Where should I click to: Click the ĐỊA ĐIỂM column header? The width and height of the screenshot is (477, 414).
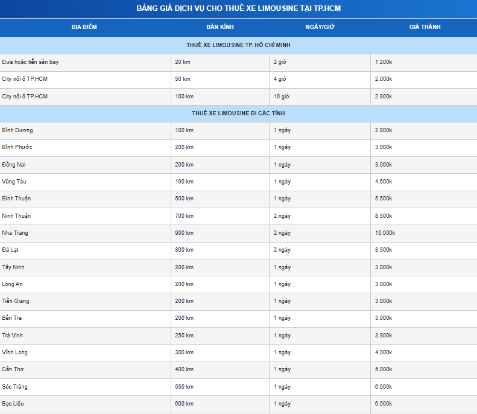84,27
